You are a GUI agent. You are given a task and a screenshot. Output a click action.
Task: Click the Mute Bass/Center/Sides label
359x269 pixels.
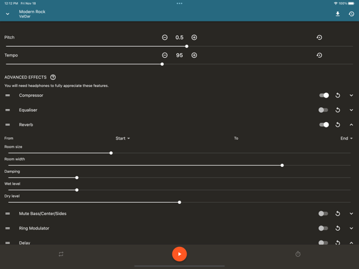(x=43, y=214)
